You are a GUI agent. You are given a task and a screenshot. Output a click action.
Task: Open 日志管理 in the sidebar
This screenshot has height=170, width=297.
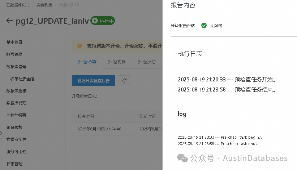point(14,164)
